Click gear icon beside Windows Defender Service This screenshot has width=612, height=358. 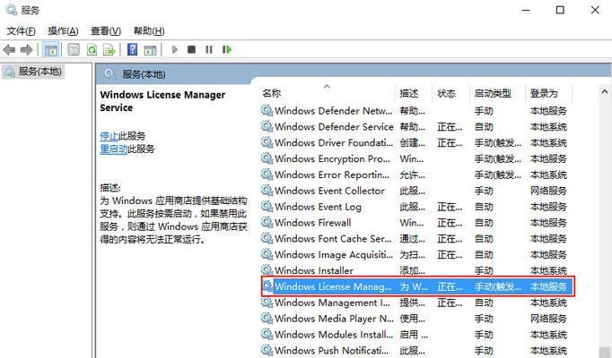coord(267,126)
